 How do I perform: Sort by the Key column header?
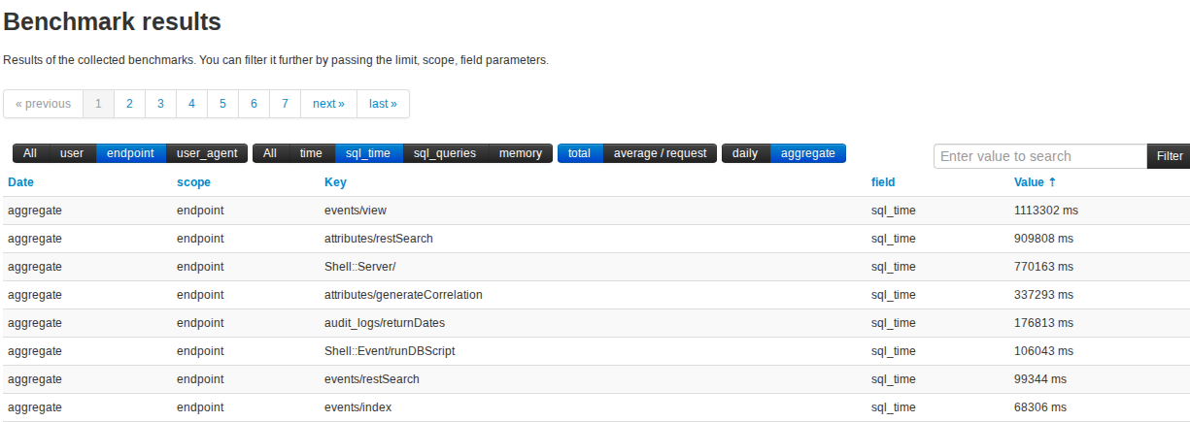pyautogui.click(x=335, y=182)
